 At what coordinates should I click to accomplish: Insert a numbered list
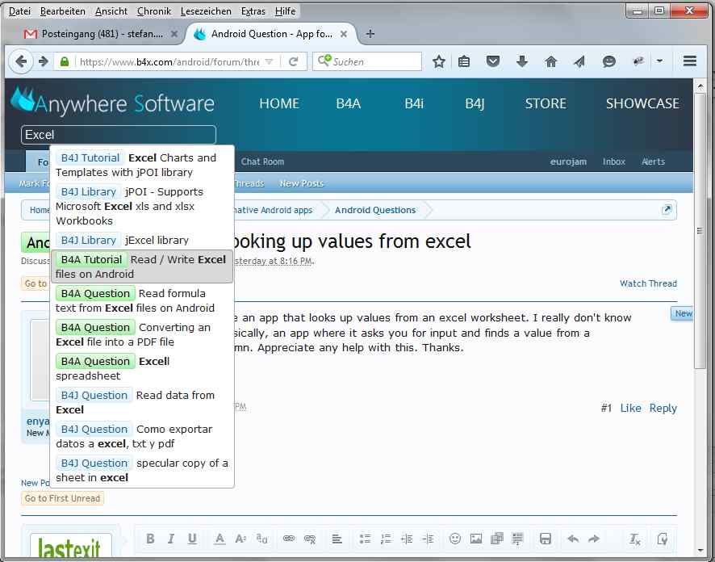(x=386, y=539)
